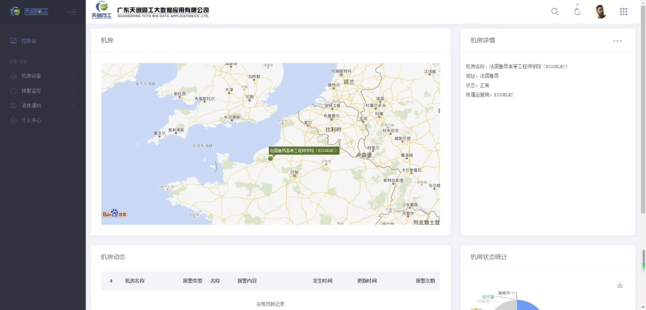The image size is (646, 310).
Task: Open the 机房详情 three-dots menu
Action: coord(617,41)
